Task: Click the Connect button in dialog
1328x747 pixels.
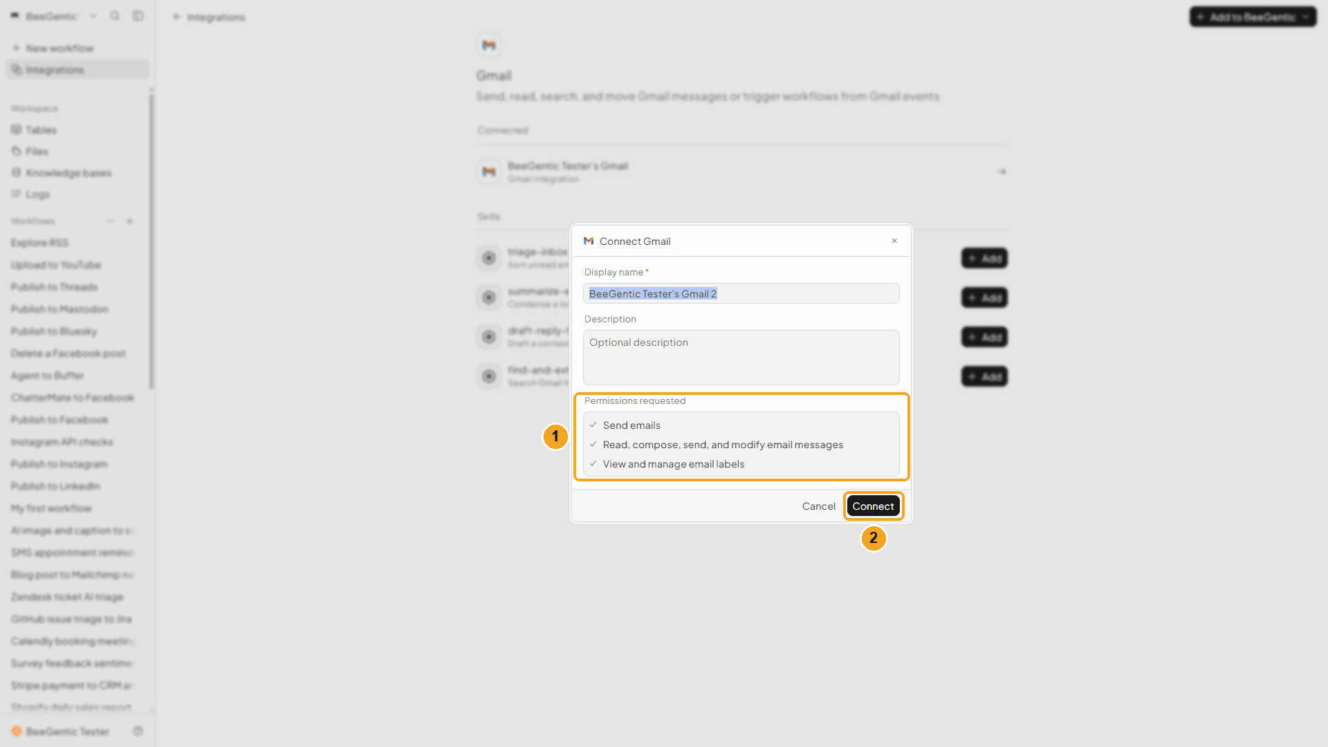Action: coord(873,506)
